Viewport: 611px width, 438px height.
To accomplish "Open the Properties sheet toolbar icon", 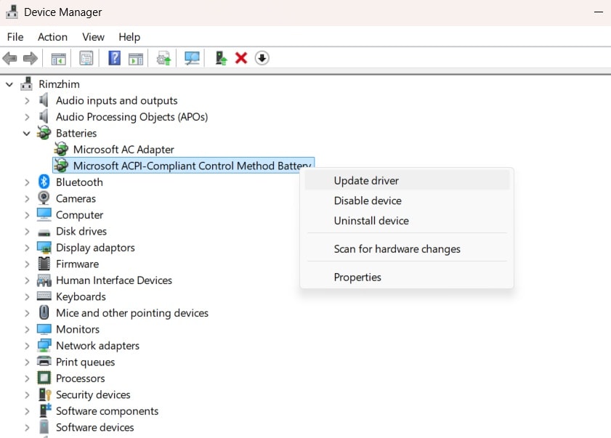I will (x=86, y=58).
